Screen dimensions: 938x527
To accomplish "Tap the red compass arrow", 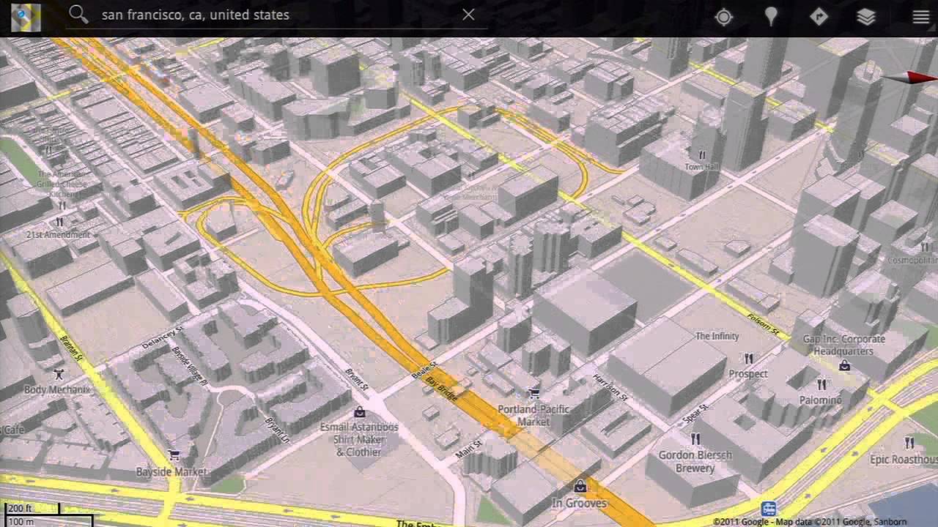I will click(910, 78).
